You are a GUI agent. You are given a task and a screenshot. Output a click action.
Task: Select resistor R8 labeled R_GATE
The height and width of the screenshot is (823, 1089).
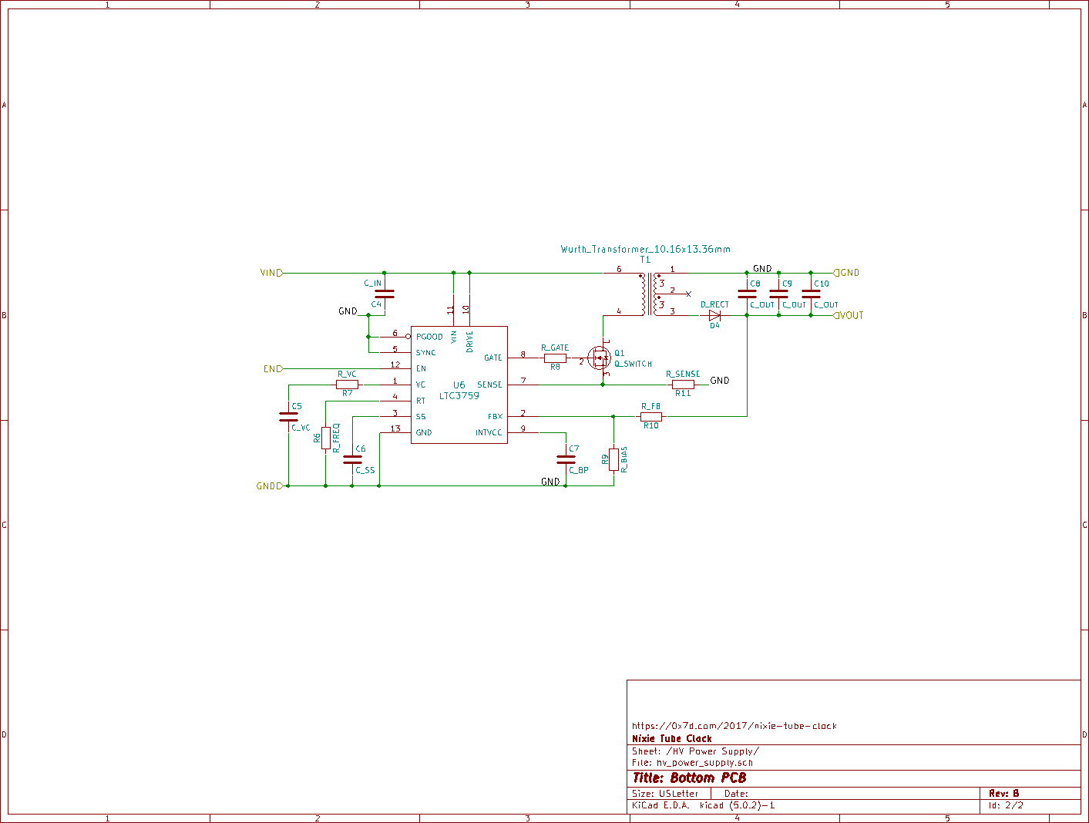click(x=555, y=358)
